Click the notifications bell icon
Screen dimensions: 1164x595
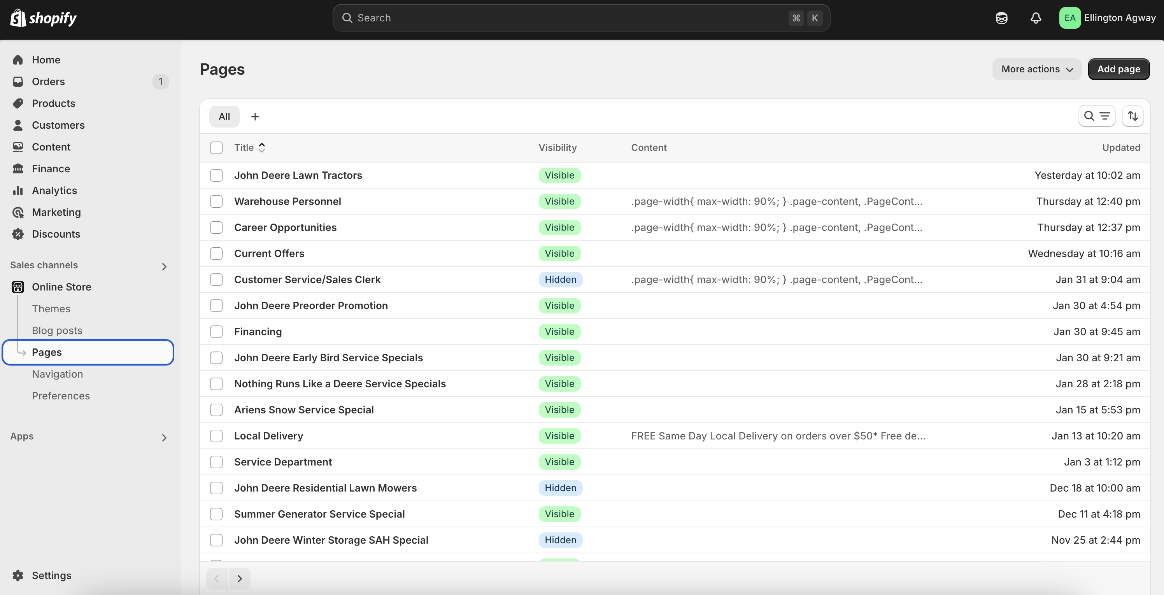point(1036,18)
